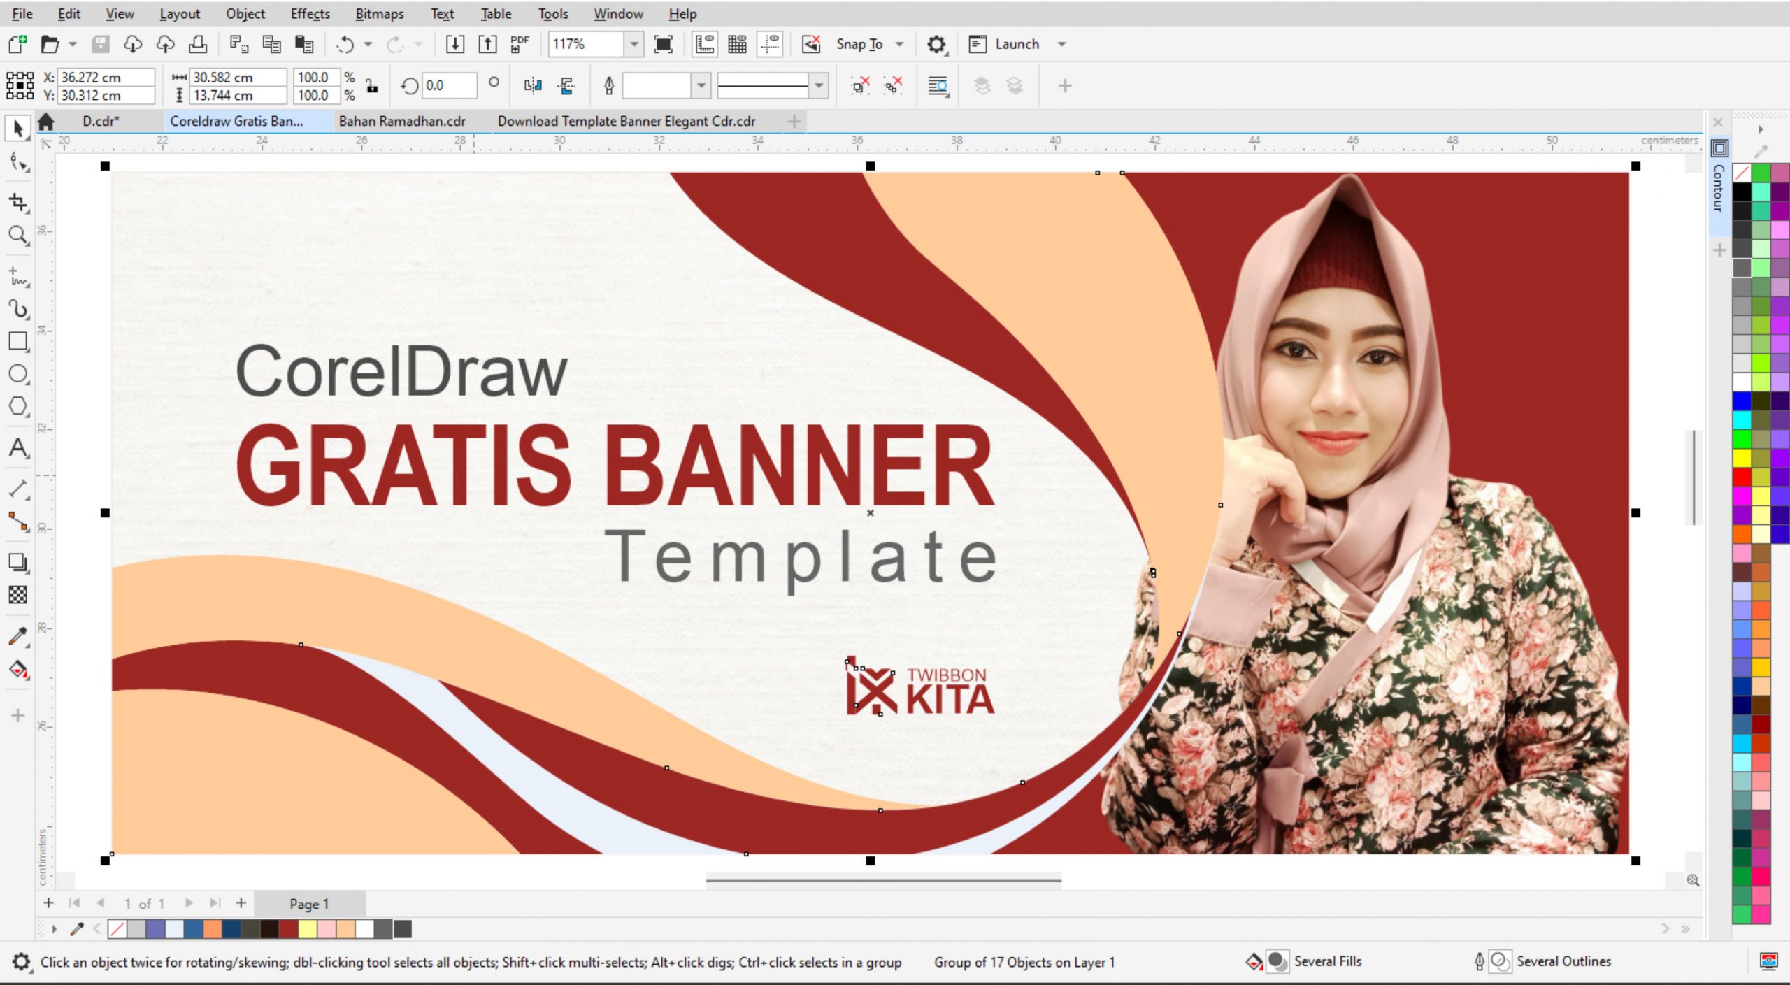This screenshot has height=985, width=1790.
Task: Click the no-fill swatch in document palette
Action: (x=117, y=929)
